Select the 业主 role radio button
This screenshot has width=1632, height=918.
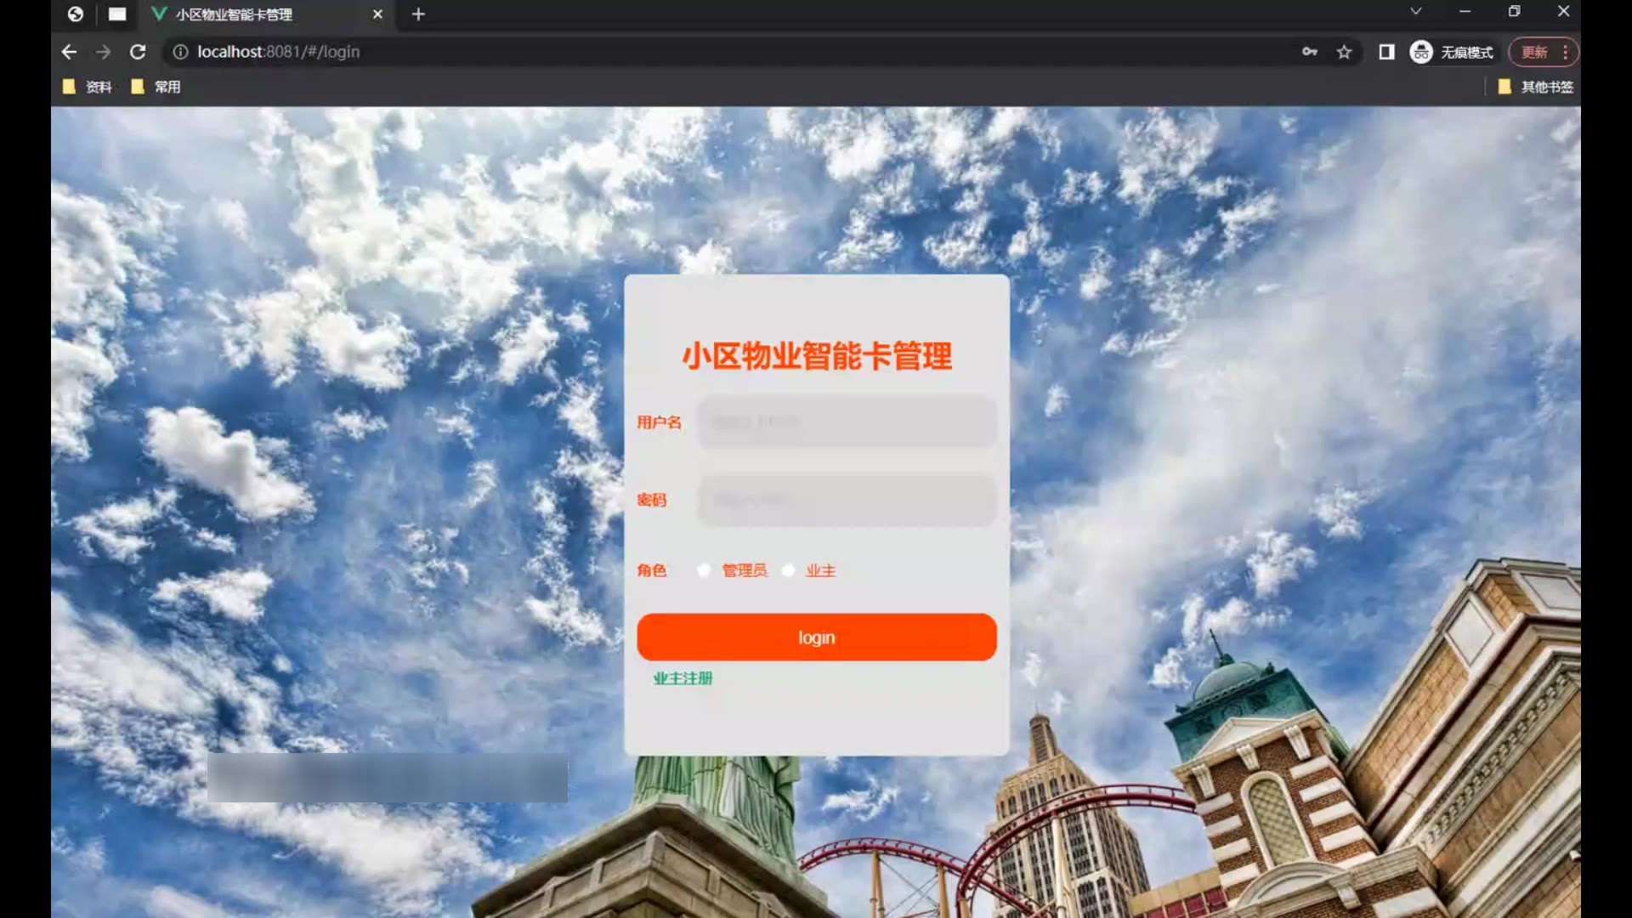click(x=789, y=570)
